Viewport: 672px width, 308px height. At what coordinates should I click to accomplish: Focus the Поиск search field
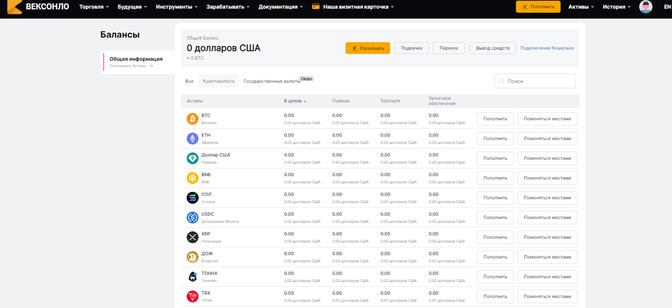click(x=535, y=81)
